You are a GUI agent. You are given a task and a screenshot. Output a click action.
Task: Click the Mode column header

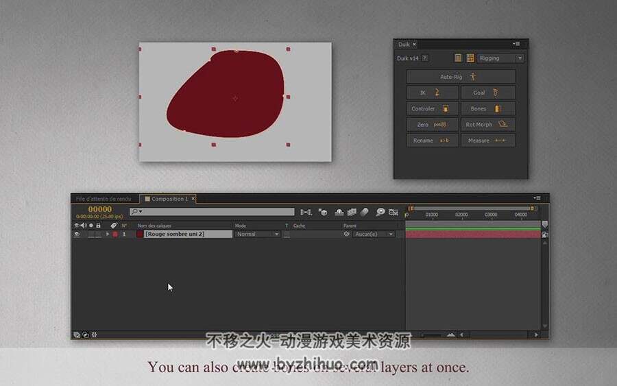[241, 226]
